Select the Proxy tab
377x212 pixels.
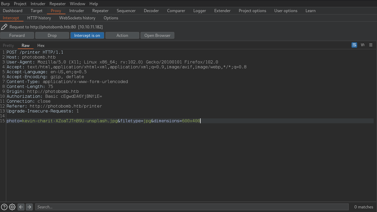coord(56,11)
